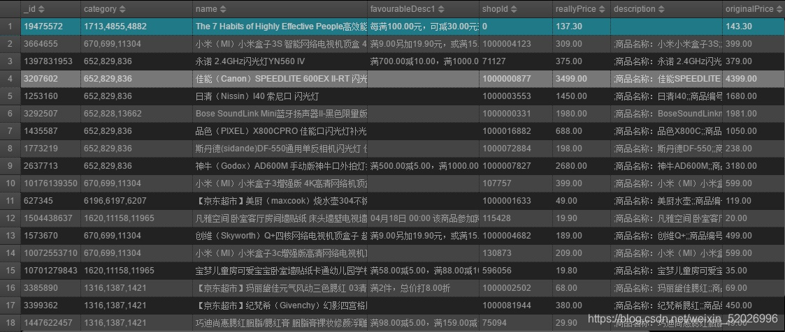
Task: Select description cell for BoseSoundLink row
Action: pos(666,114)
